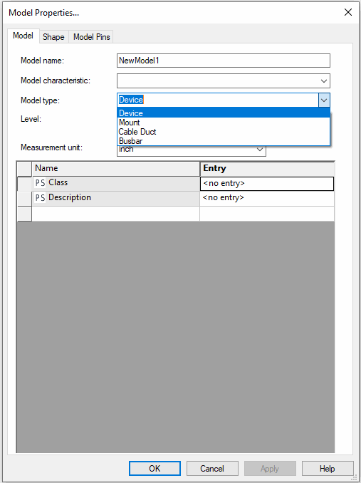Open the Measurement unit dropdown
Screen dimensions: 361x483
(260, 150)
